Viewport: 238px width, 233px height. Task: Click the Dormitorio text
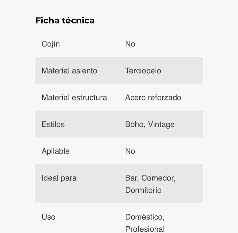[x=143, y=190]
